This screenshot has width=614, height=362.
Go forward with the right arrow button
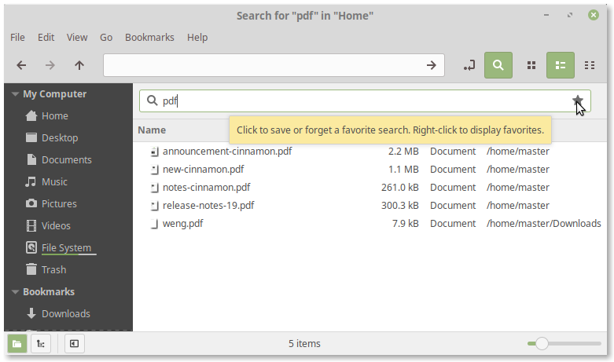point(50,65)
